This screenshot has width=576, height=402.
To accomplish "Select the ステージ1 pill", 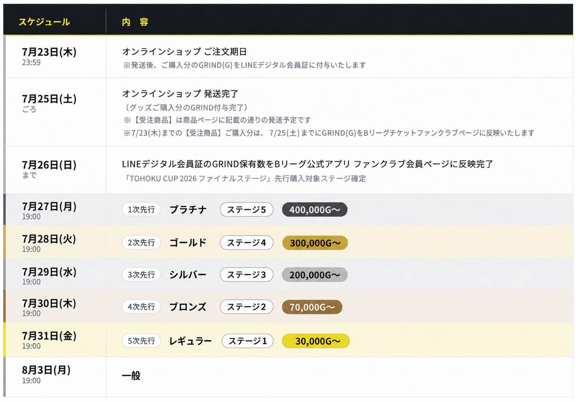I will (x=248, y=341).
